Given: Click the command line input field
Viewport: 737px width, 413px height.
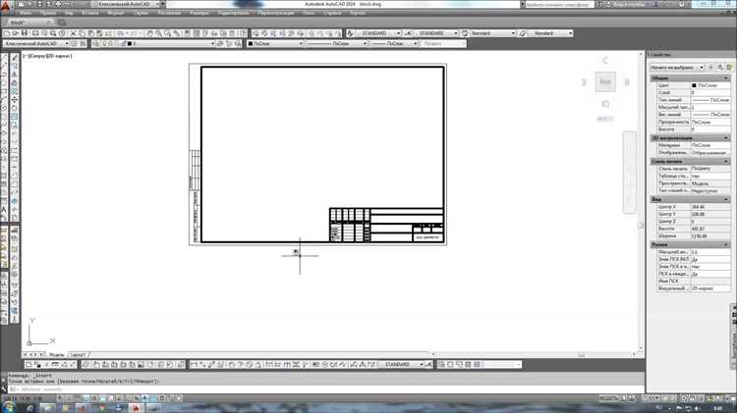Looking at the screenshot, I should (324, 389).
